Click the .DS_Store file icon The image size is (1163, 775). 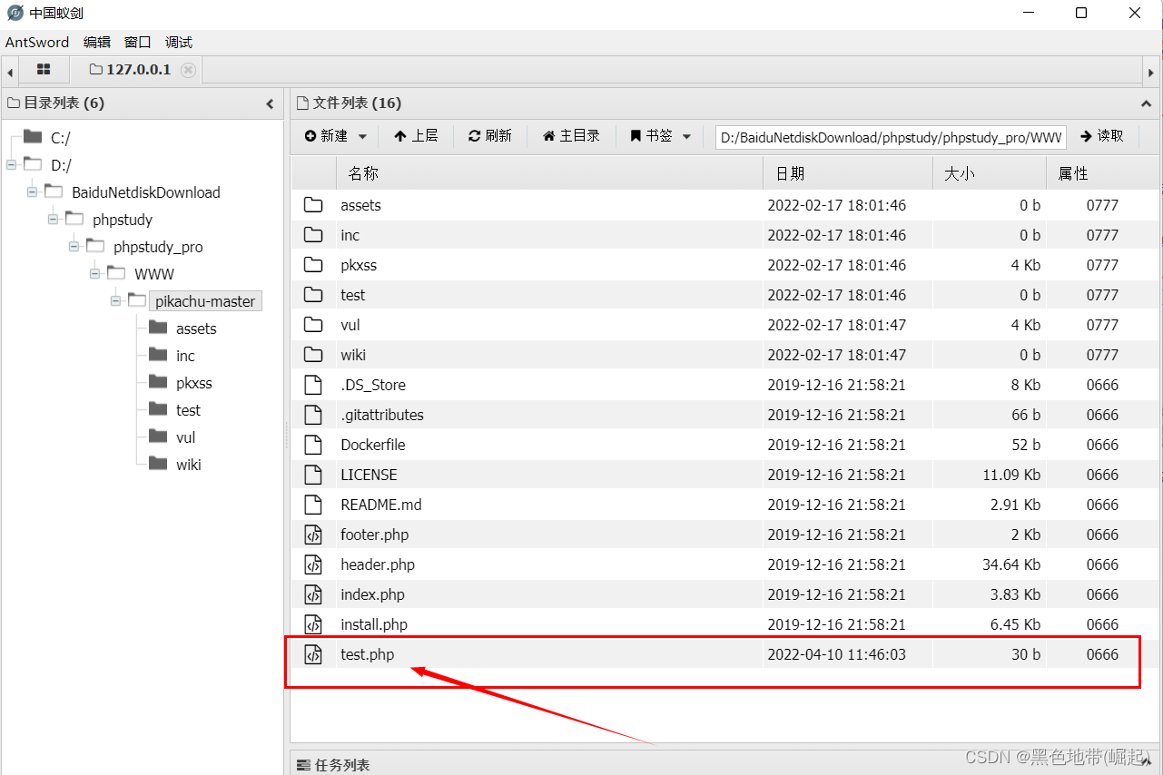coord(313,385)
